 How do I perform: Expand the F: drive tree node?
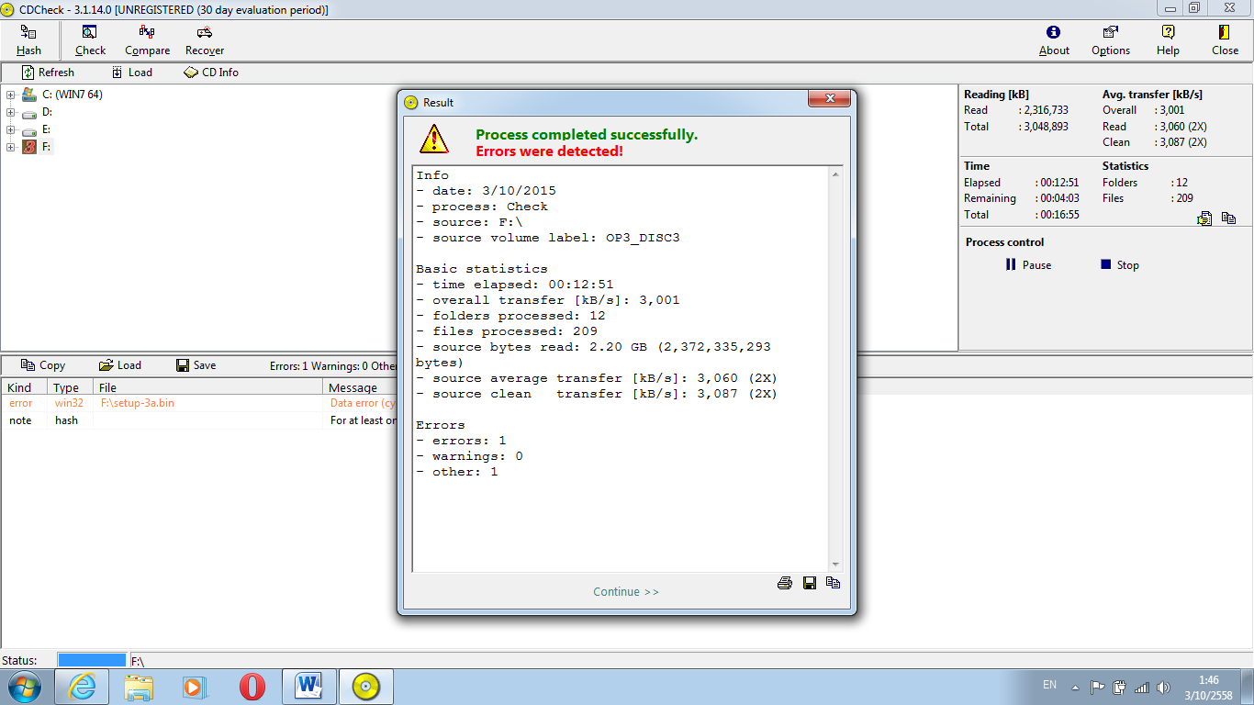point(11,147)
